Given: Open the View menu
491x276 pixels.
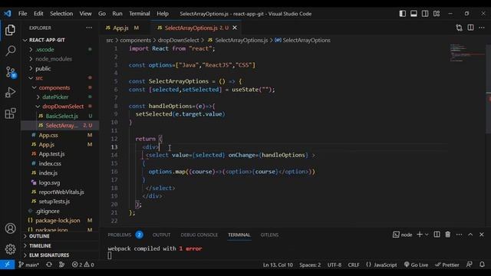Looking at the screenshot, I should click(x=85, y=14).
